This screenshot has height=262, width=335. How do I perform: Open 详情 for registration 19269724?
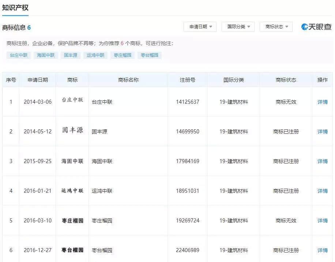pos(322,221)
